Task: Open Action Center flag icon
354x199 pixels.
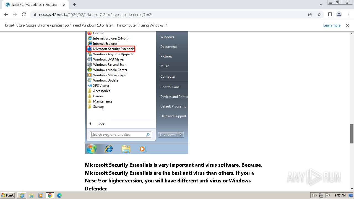Action: pyautogui.click(x=327, y=195)
